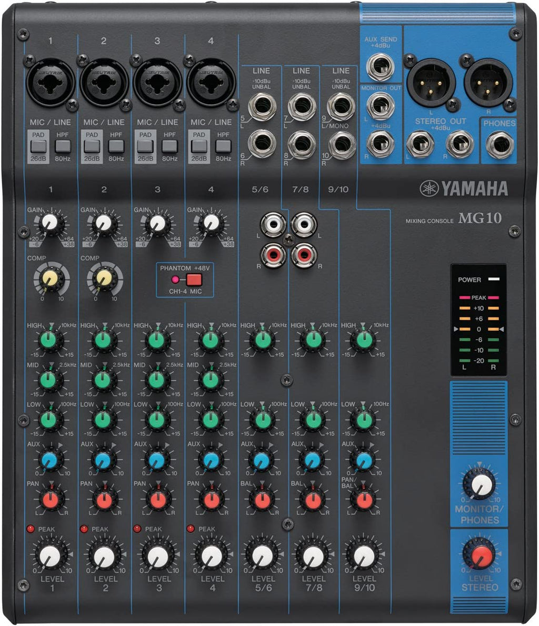Click the STEREO OUT R XLR connector
Viewport: 539px width, 626px height.
(488, 83)
